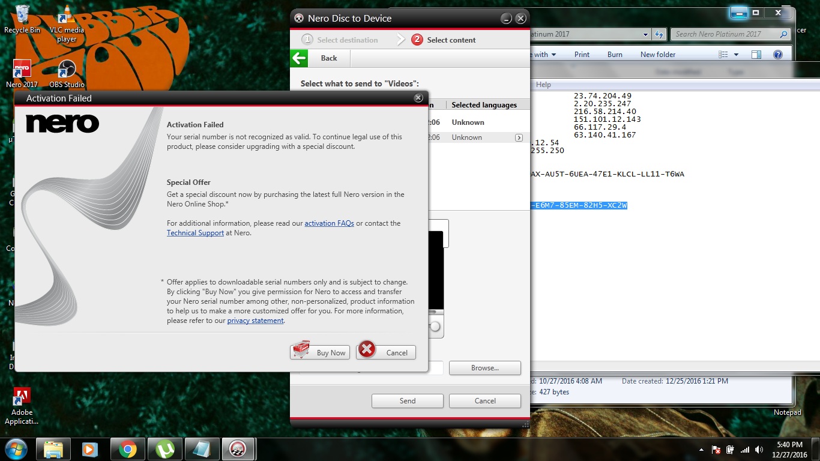Click the 151.101.12.143 line in Notepad
820x461 pixels.
pyautogui.click(x=607, y=119)
